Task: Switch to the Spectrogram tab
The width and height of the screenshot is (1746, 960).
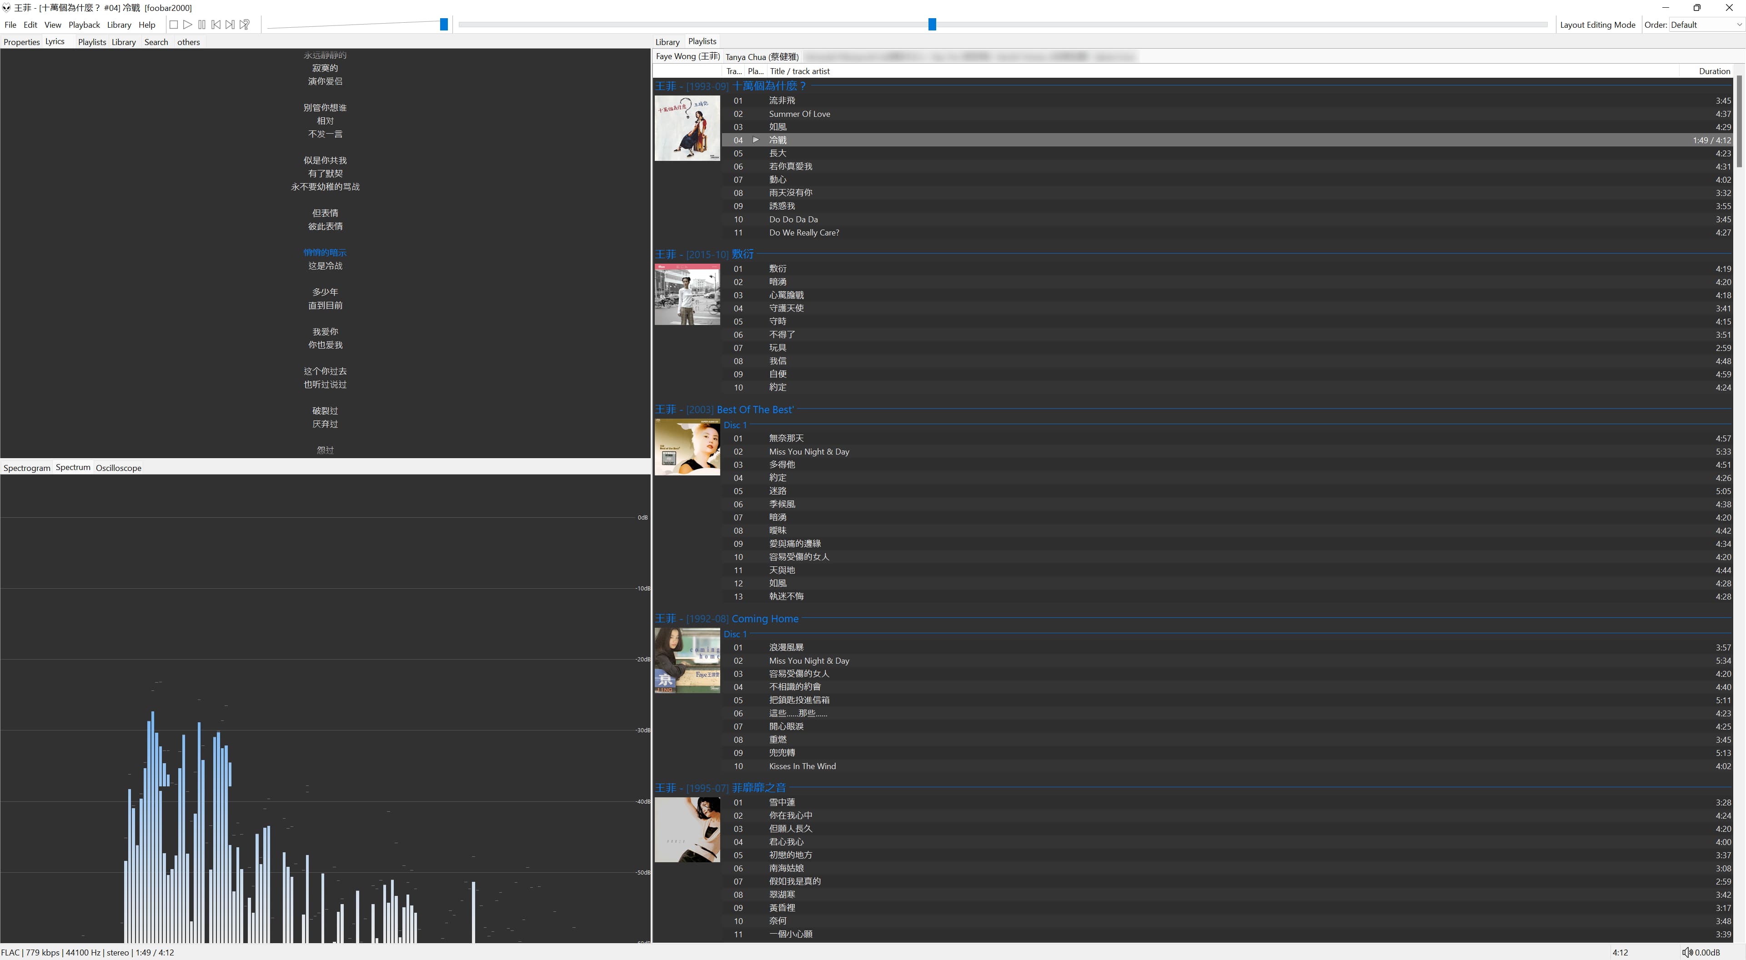Action: (x=26, y=468)
